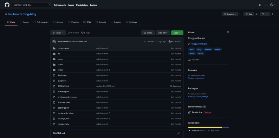The image size is (279, 138).
Task: Open the hariharen9 owner link
Action: click(15, 14)
